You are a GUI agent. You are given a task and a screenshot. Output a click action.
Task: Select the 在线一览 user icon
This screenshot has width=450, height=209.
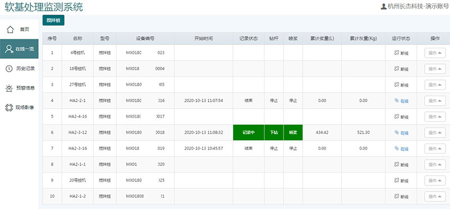point(9,49)
